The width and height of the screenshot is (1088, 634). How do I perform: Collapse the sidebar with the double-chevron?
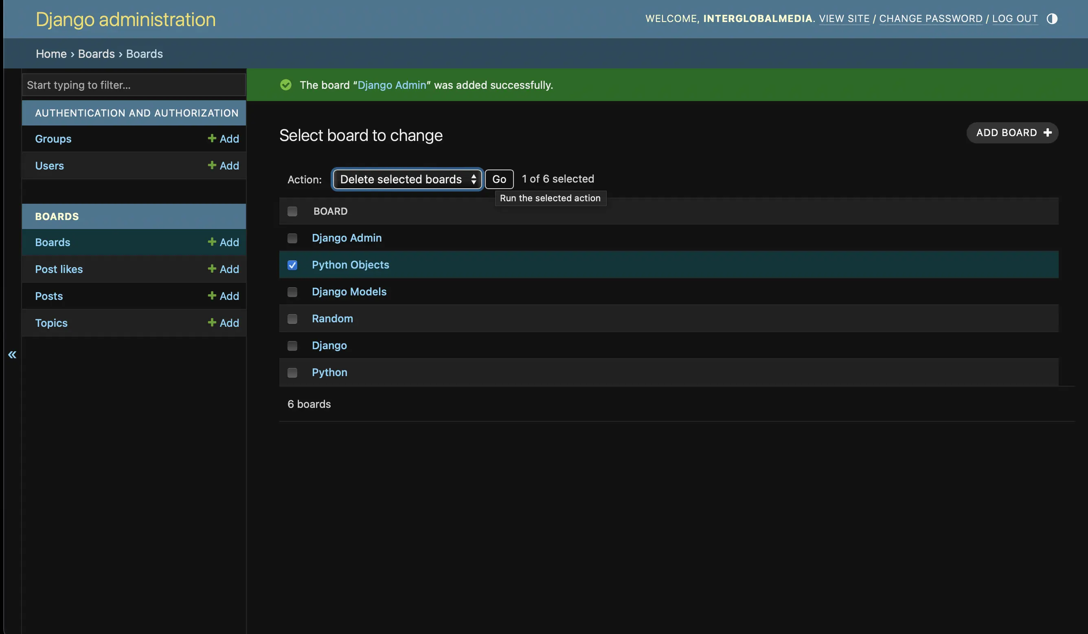coord(12,354)
